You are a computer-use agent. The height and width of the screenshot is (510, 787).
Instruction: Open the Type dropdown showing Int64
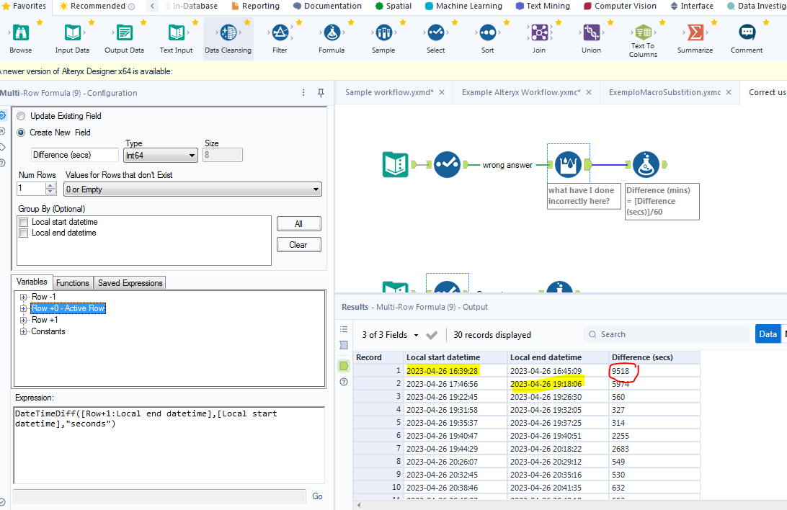tap(161, 155)
